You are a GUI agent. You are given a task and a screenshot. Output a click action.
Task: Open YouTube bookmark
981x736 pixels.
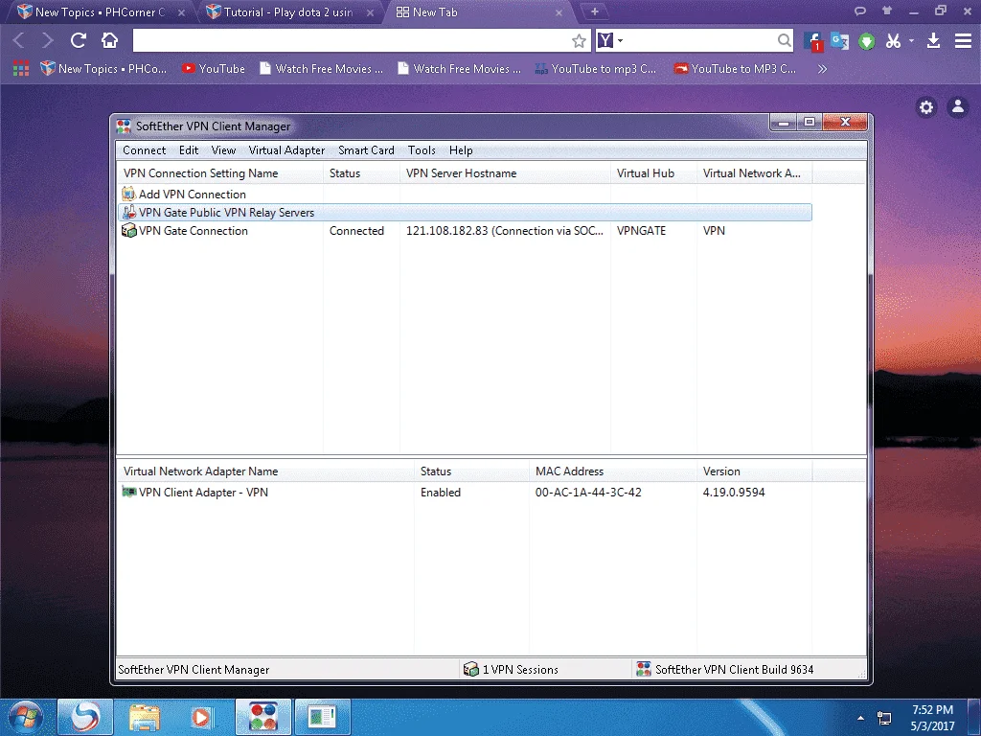pos(214,69)
